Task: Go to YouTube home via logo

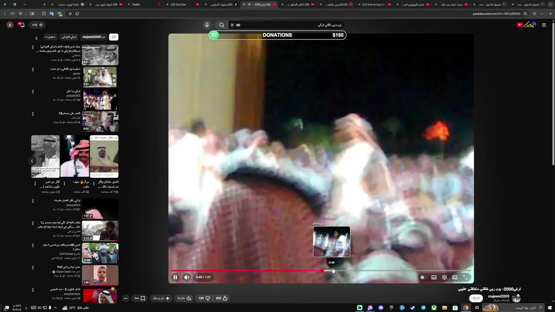Action: click(x=526, y=25)
